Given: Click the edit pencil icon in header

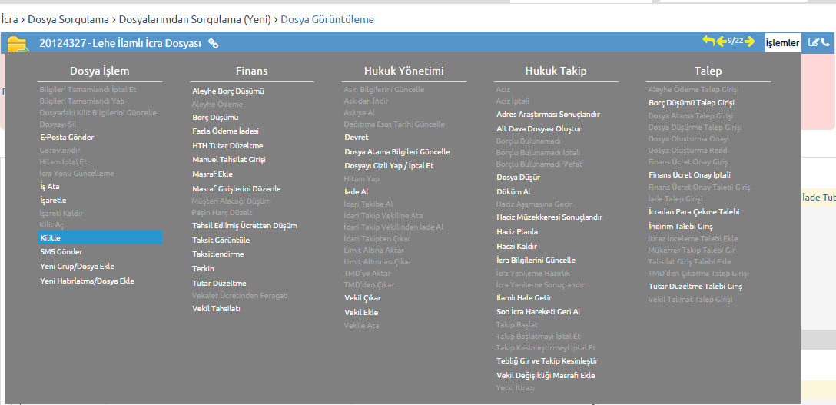Looking at the screenshot, I should pos(814,42).
